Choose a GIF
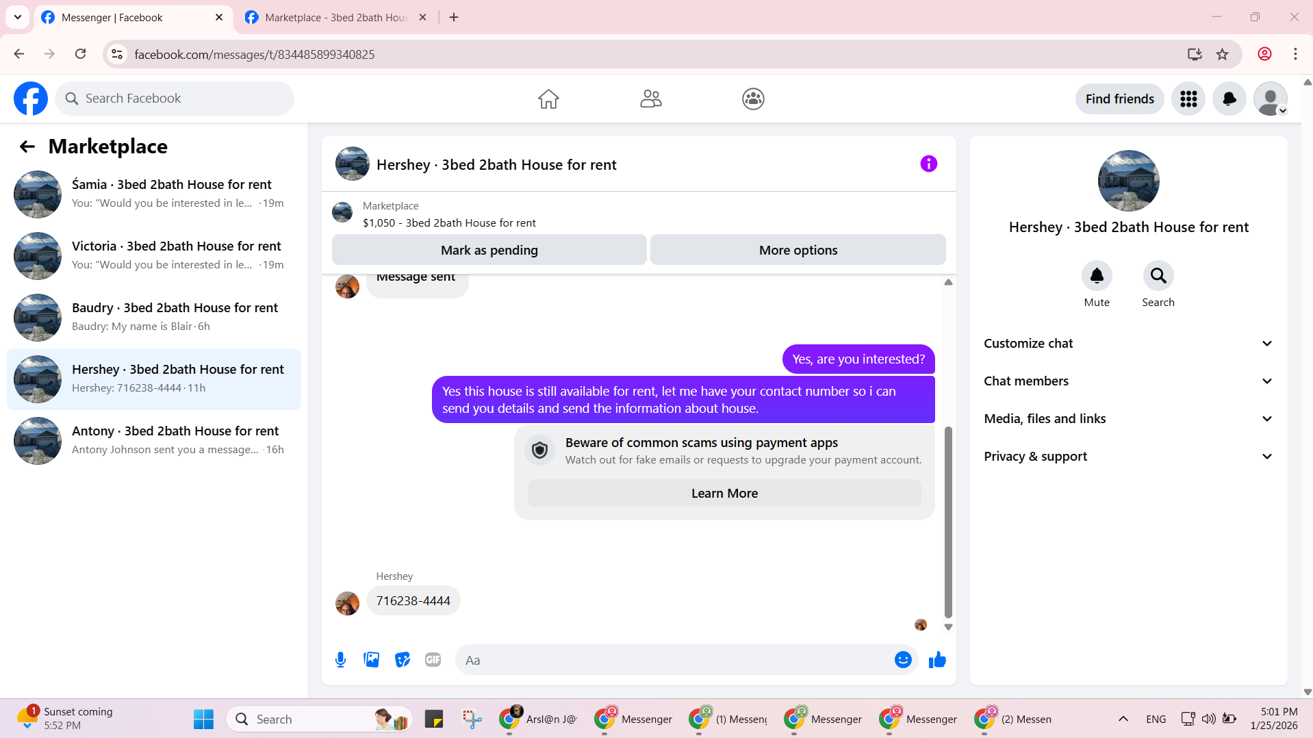Screen dimensions: 1313x738 (433, 660)
